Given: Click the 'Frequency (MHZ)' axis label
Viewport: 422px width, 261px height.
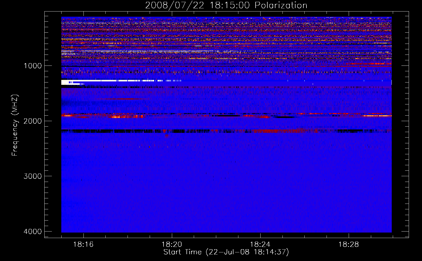Looking at the screenshot, I should click(x=15, y=125).
